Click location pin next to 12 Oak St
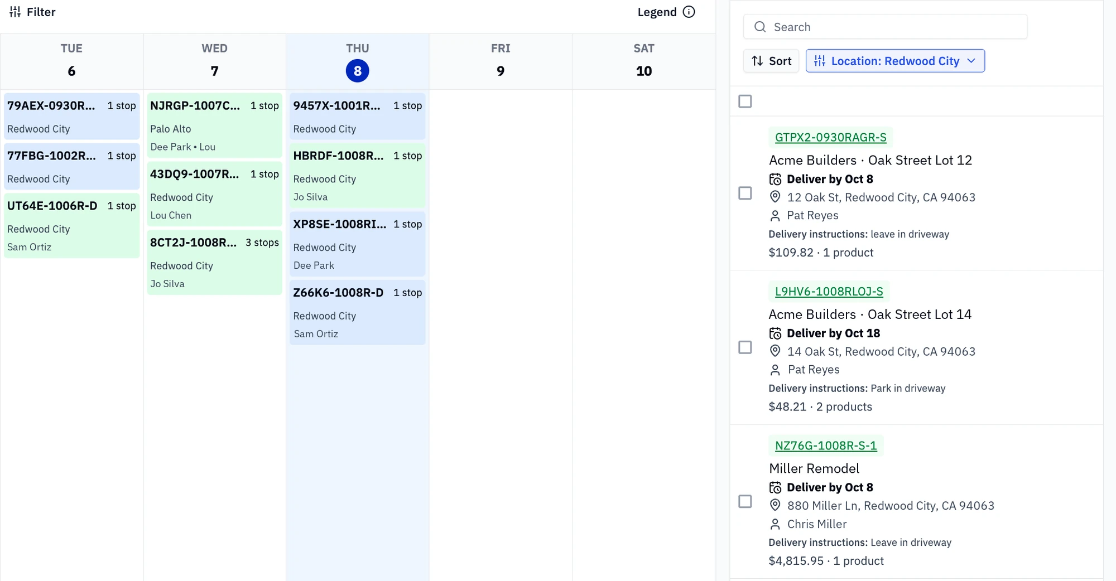The image size is (1116, 581). pyautogui.click(x=775, y=197)
